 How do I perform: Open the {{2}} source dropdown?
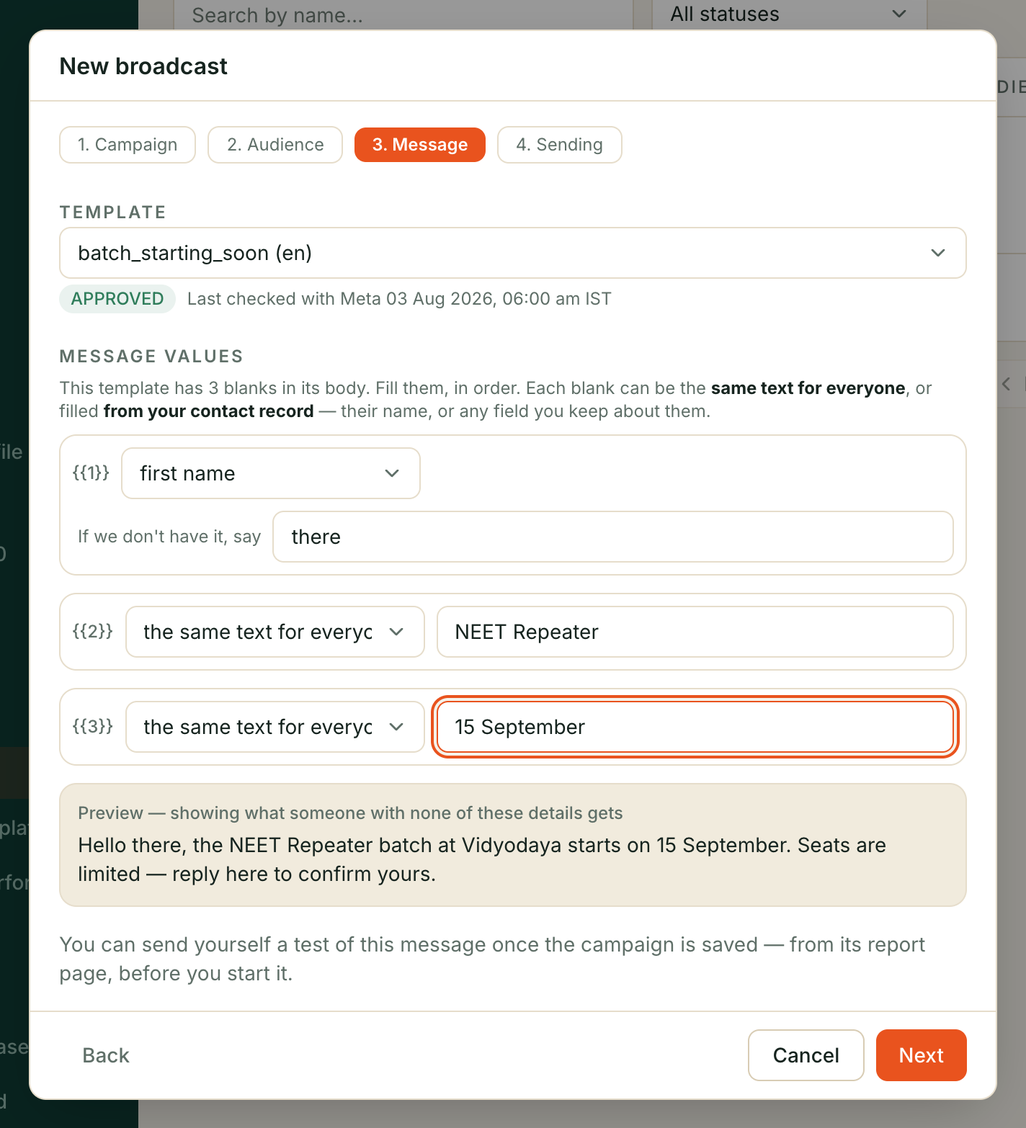(x=275, y=632)
